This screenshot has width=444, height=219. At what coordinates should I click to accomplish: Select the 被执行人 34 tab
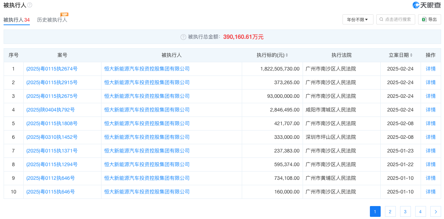17,20
